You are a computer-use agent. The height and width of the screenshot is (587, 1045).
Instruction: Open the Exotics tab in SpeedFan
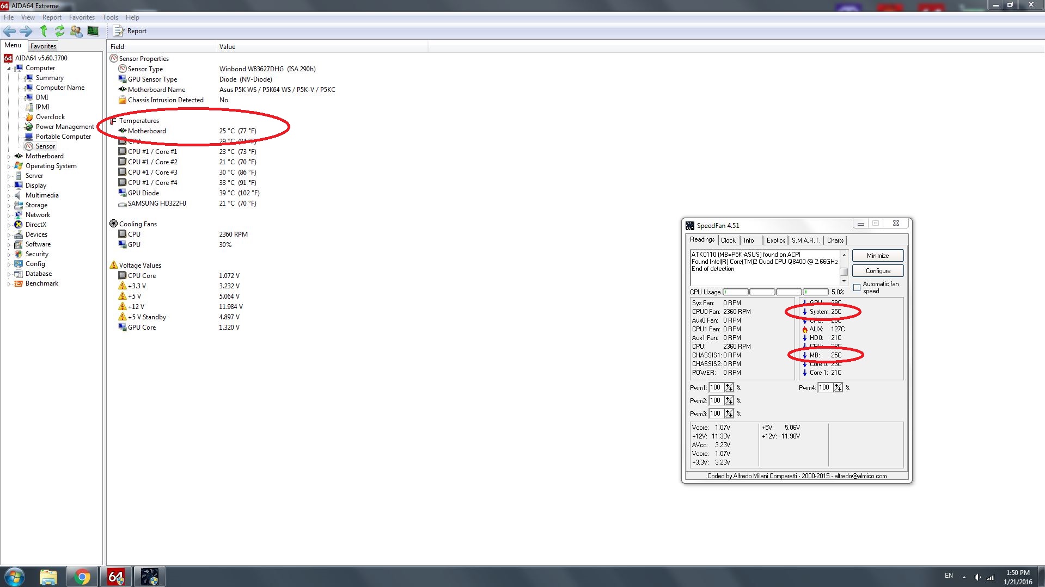[x=776, y=240]
